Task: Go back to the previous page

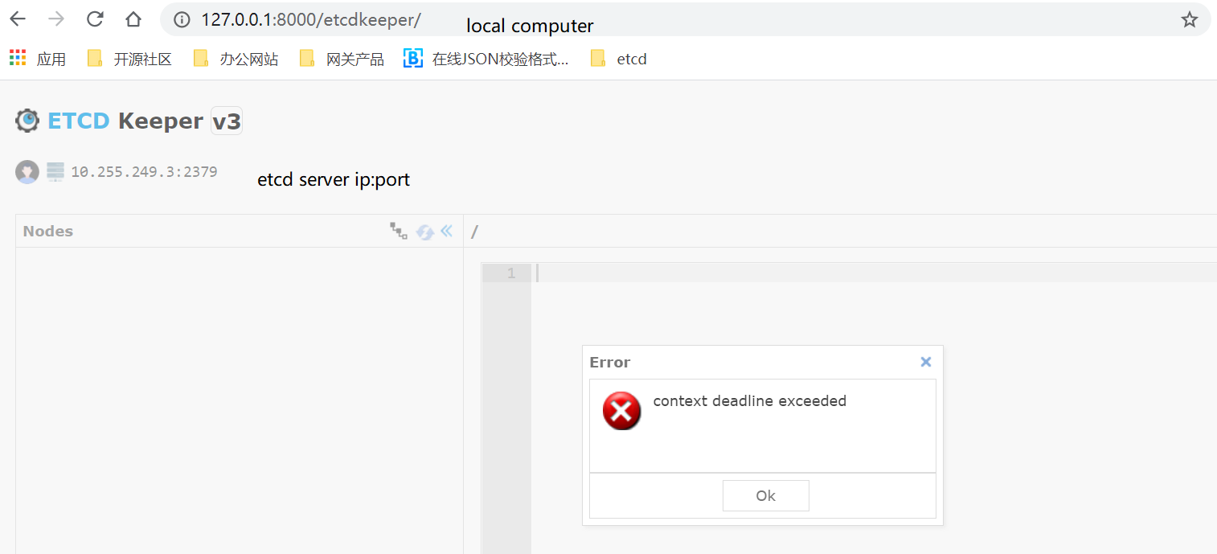Action: tap(18, 19)
